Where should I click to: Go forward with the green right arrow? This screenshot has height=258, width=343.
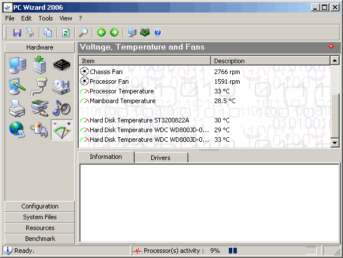click(x=114, y=32)
